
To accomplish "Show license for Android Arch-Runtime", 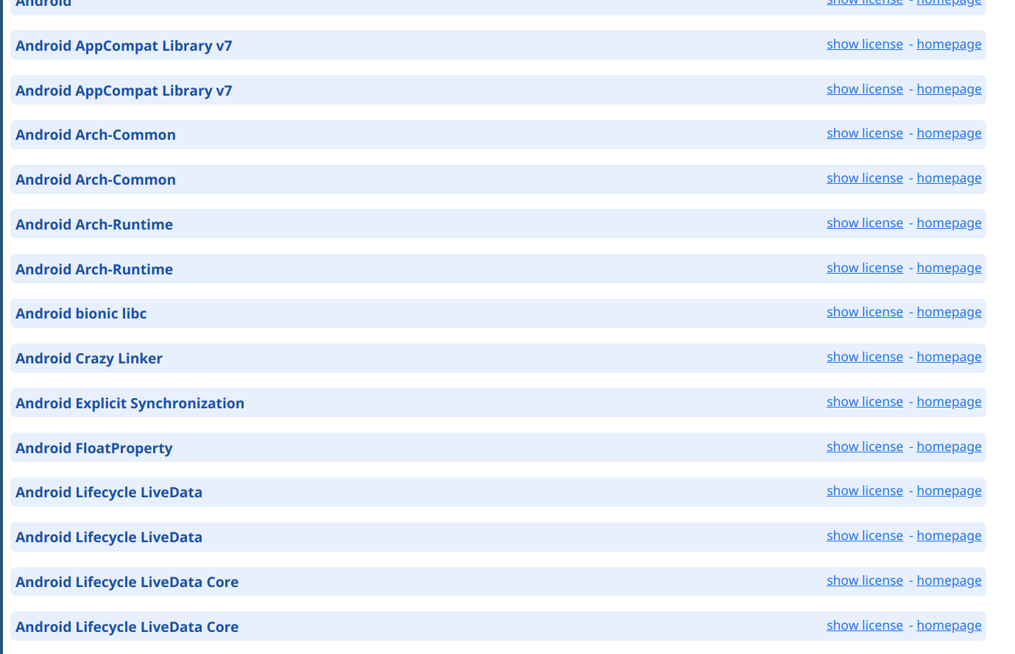I will (x=864, y=223).
